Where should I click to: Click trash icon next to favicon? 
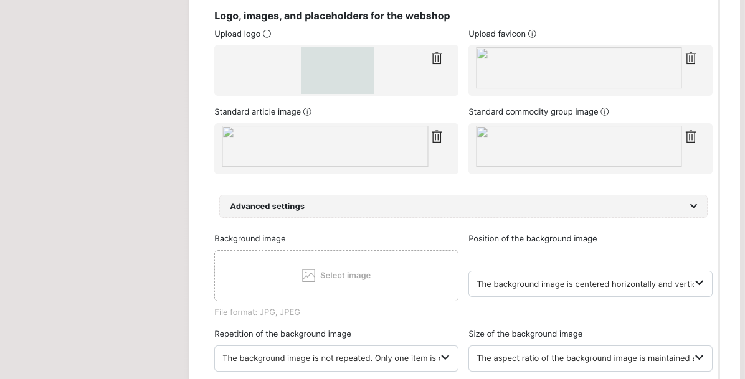[690, 58]
